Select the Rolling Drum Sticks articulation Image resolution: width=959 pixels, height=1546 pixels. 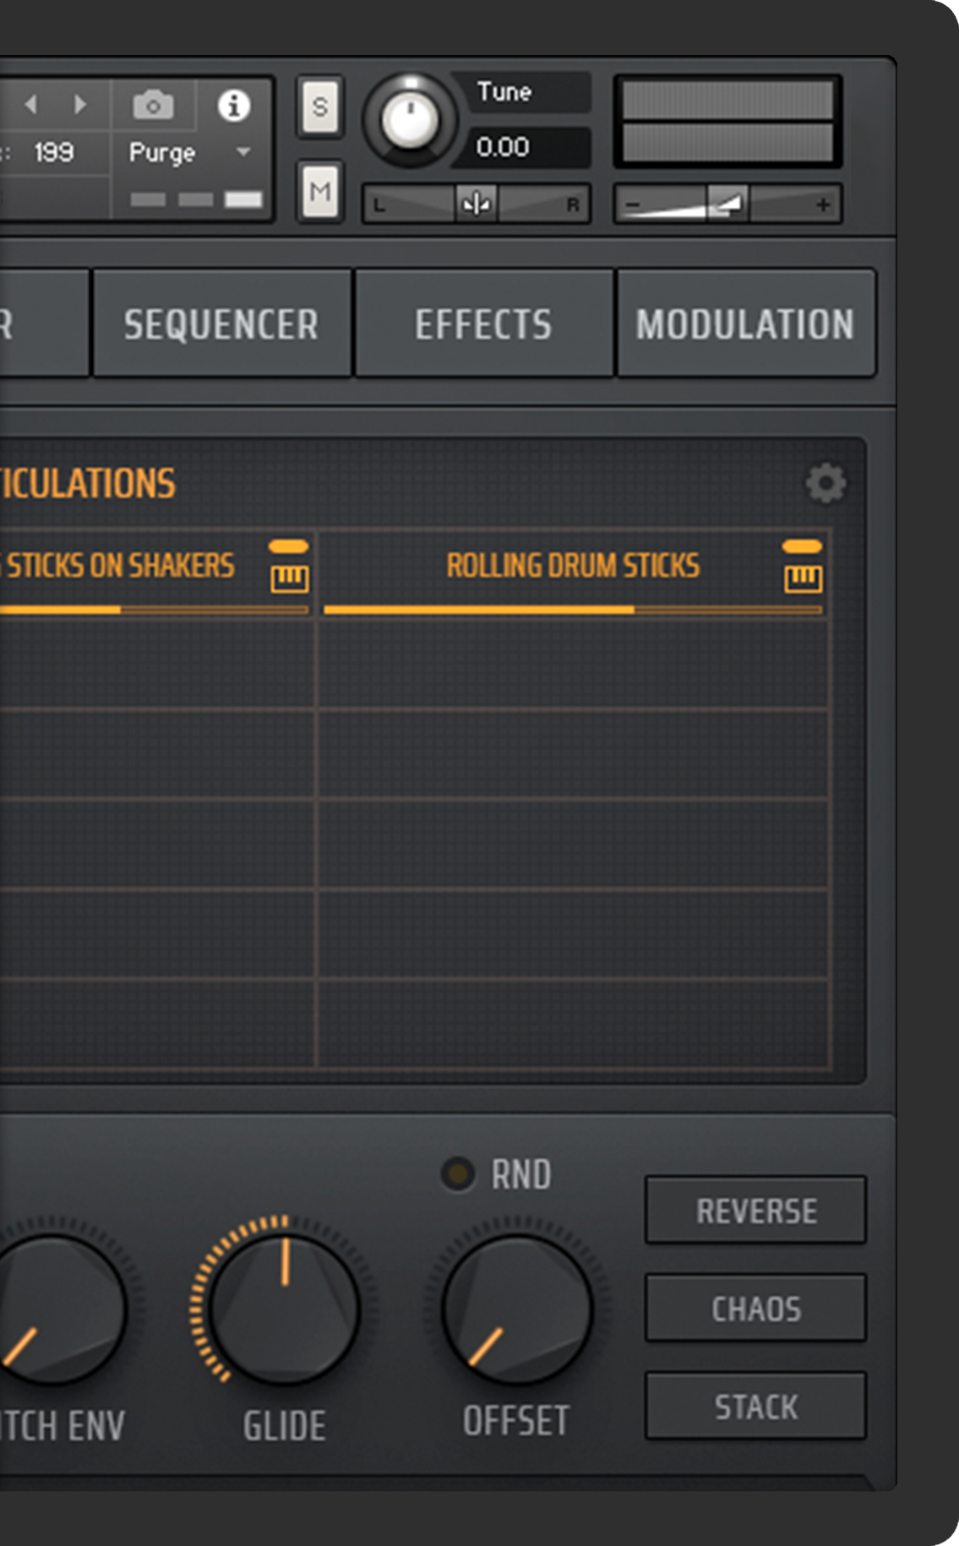[x=573, y=566]
